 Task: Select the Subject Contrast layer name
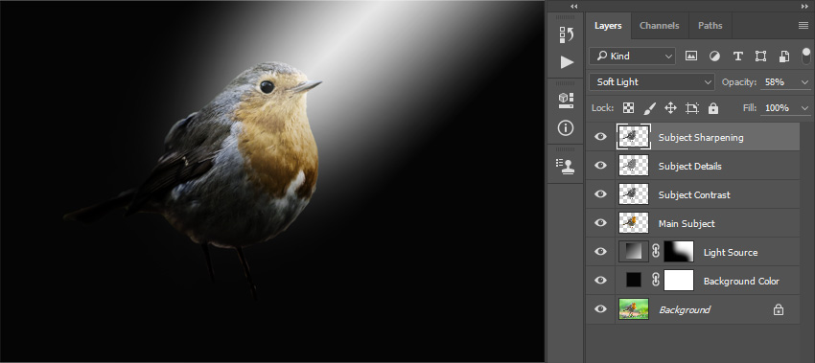pyautogui.click(x=694, y=194)
